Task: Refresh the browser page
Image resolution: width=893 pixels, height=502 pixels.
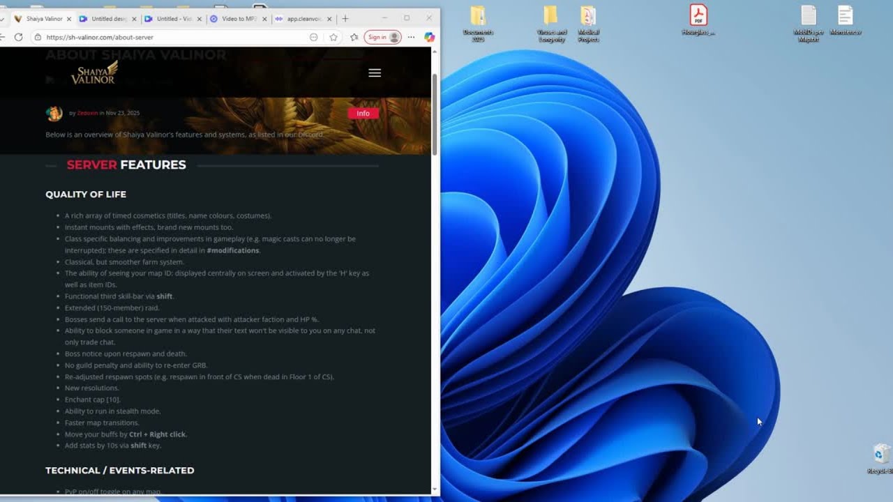Action: coord(19,37)
